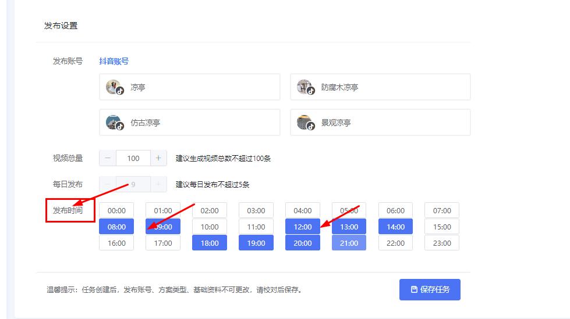Toggle the 05:00 publish time slot
The image size is (570, 319).
pyautogui.click(x=349, y=210)
